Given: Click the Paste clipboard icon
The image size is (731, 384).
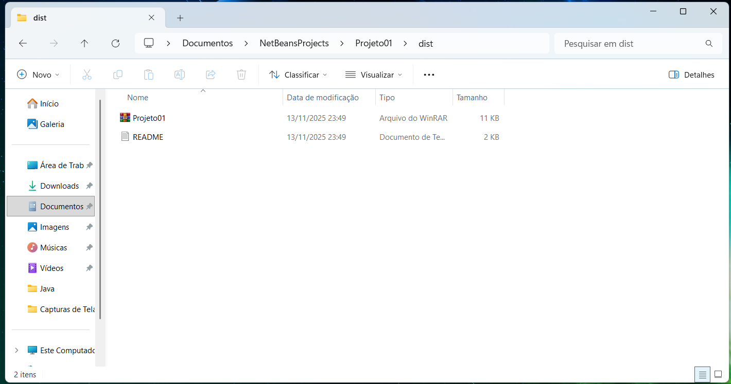Looking at the screenshot, I should click(148, 75).
